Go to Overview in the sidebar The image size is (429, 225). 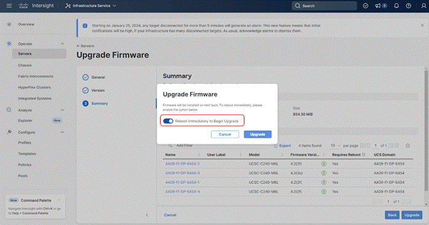click(x=26, y=25)
